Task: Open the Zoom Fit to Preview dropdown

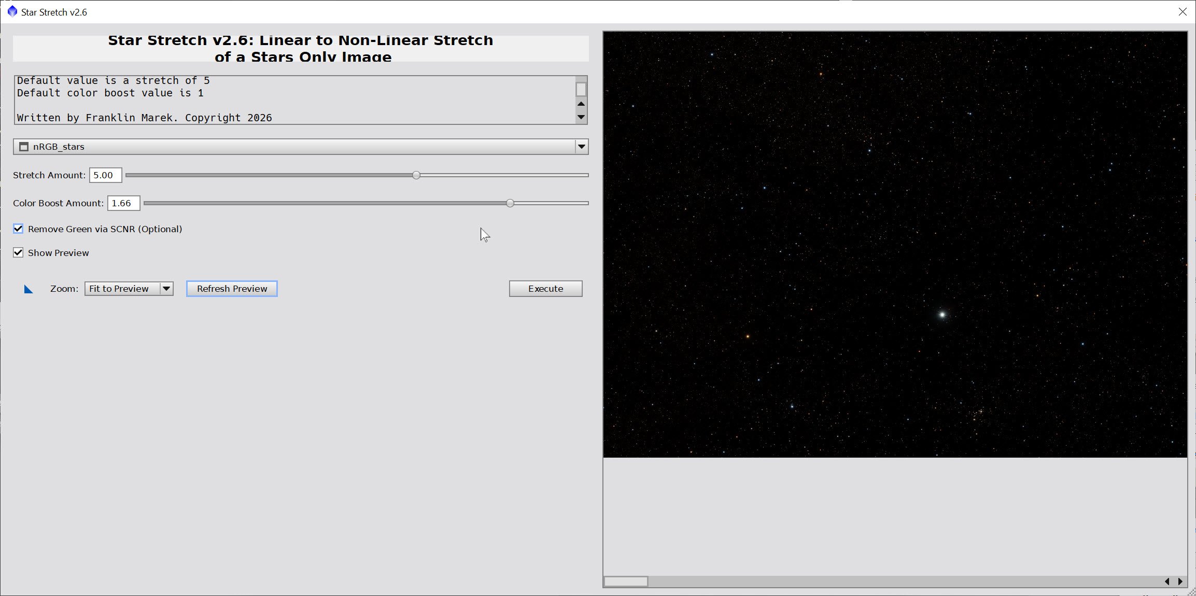Action: 129,289
